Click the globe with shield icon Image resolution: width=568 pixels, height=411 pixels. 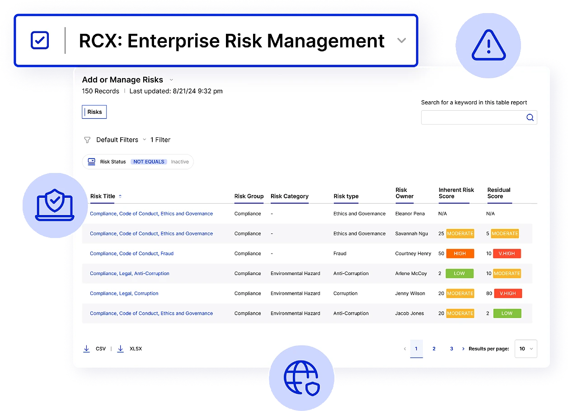pos(301,378)
